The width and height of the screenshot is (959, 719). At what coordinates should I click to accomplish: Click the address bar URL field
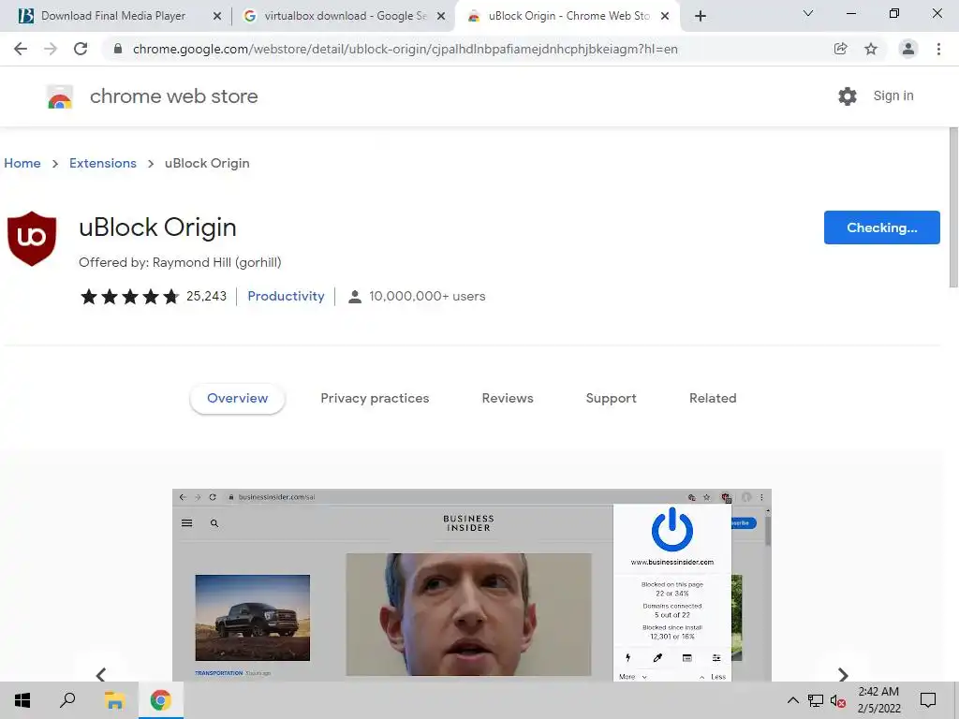coord(405,49)
